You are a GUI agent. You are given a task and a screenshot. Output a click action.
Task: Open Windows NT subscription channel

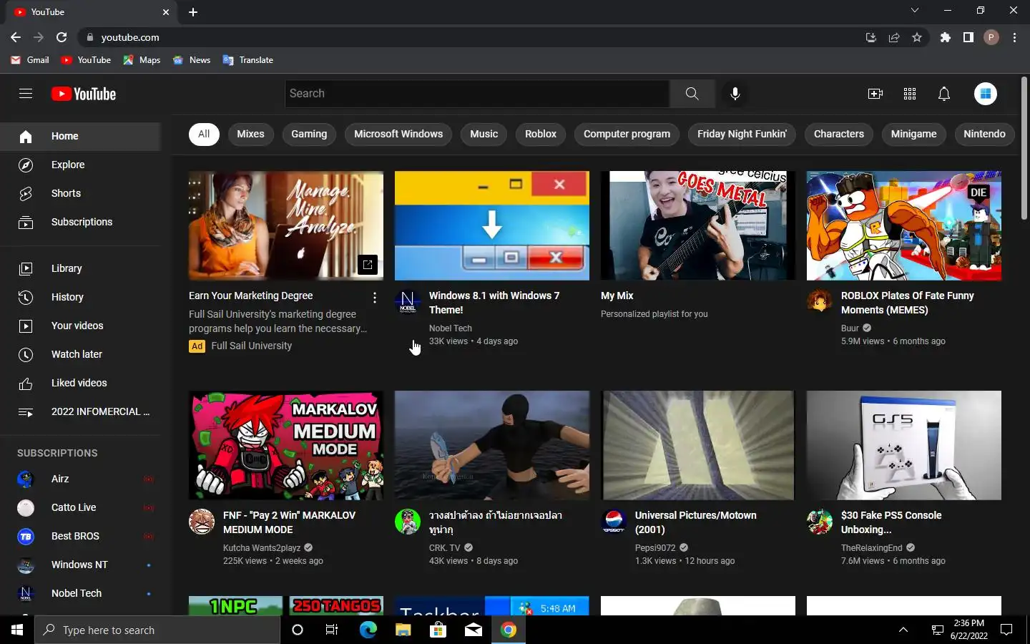pos(80,565)
